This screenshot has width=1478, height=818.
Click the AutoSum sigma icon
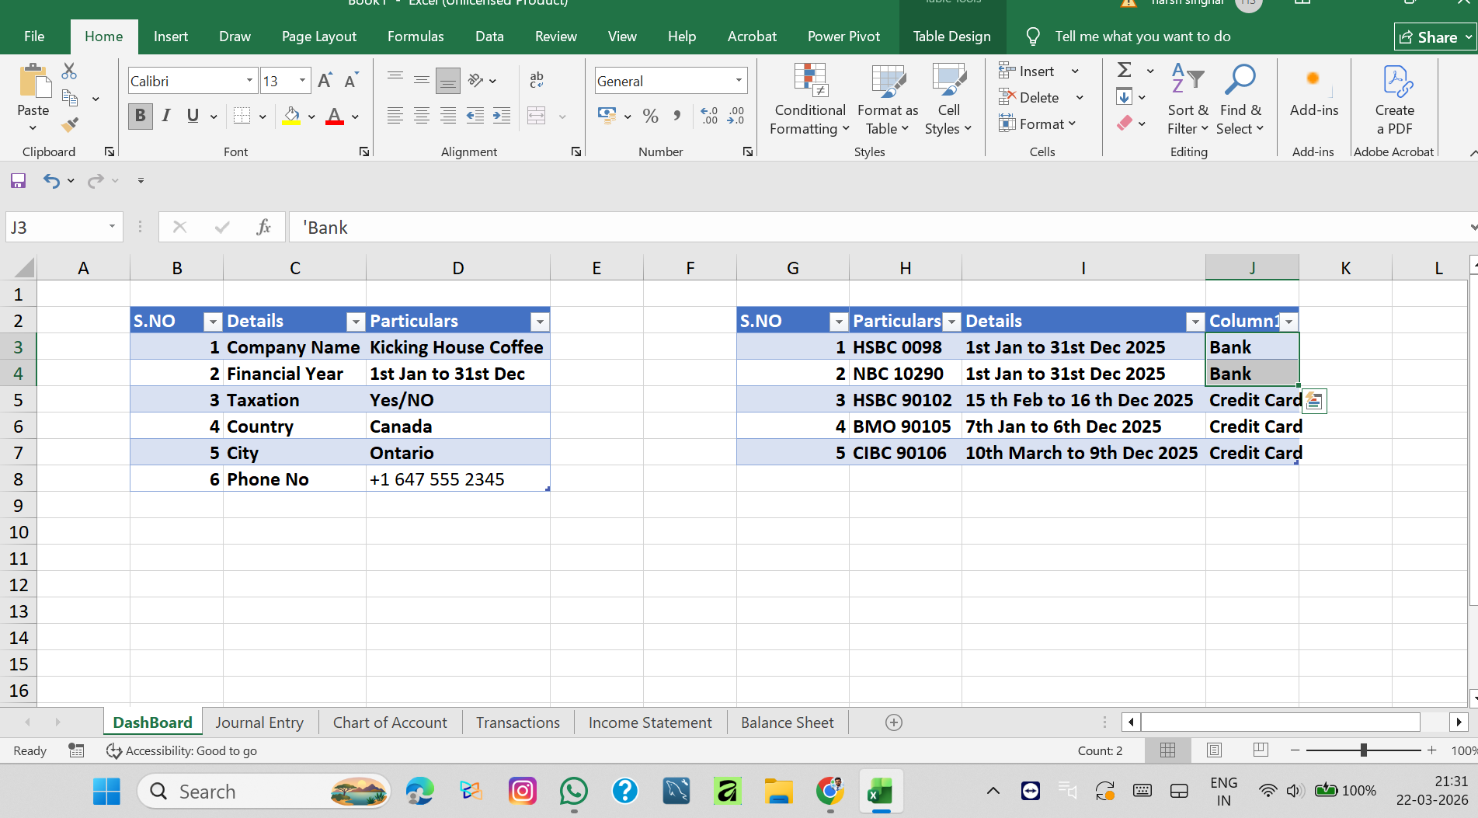point(1124,71)
